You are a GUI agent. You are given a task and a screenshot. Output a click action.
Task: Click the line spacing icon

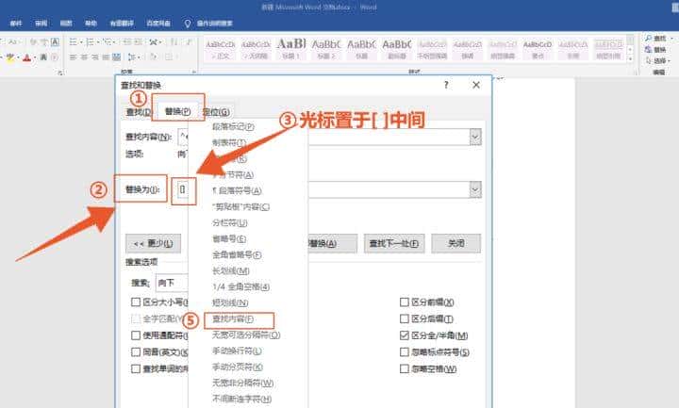[x=131, y=57]
